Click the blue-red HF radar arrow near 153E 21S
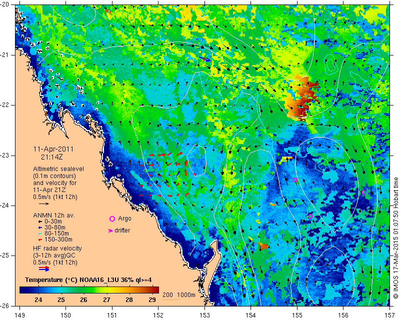Screen dimensions: 400x320 [x=205, y=59]
